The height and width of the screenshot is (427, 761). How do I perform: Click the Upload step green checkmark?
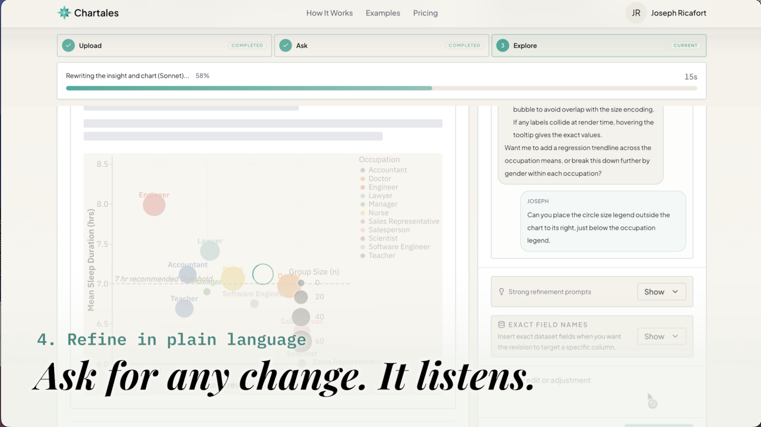coord(68,46)
